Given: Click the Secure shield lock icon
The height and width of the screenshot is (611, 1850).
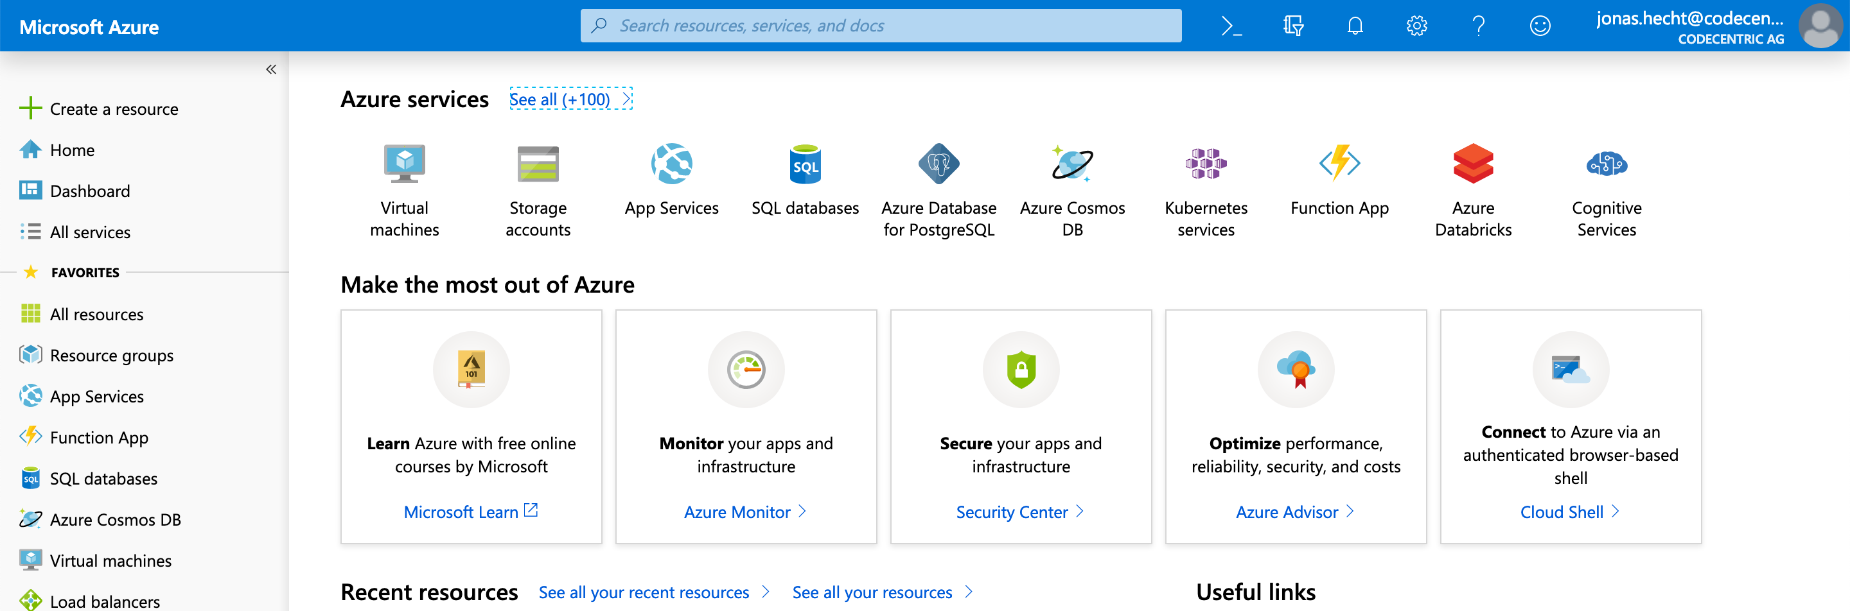Looking at the screenshot, I should point(1021,369).
